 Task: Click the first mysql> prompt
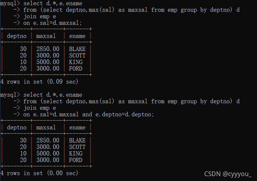pyautogui.click(x=10, y=3)
